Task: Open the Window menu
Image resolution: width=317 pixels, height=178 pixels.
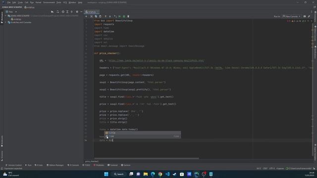Action: click(x=72, y=2)
